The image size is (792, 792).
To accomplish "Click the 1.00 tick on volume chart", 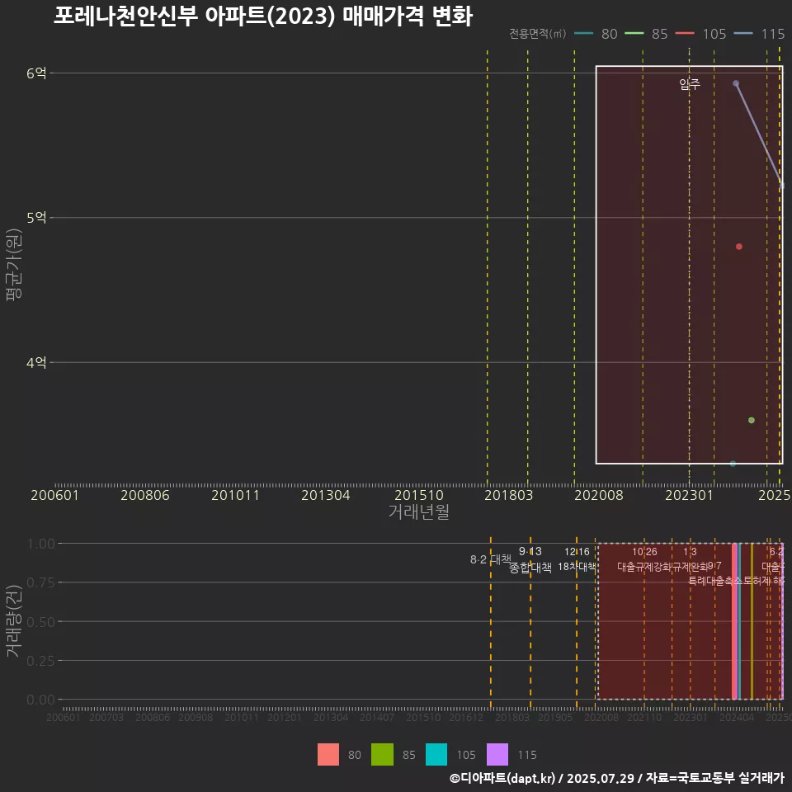I will click(x=41, y=544).
